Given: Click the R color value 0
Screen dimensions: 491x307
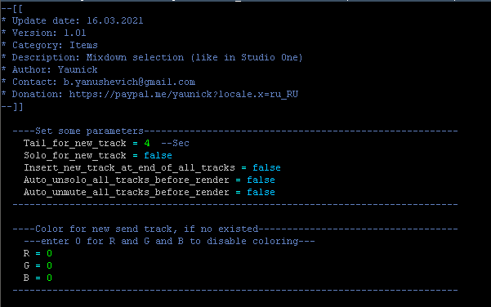Looking at the screenshot, I should tap(49, 253).
